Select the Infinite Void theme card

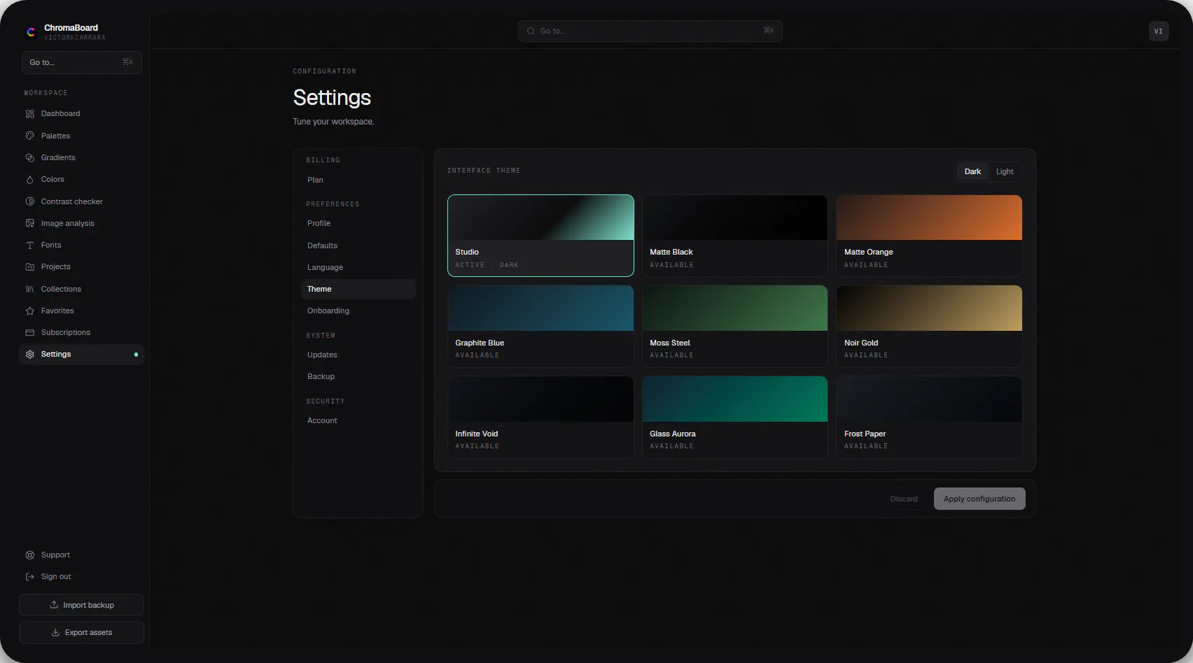540,417
